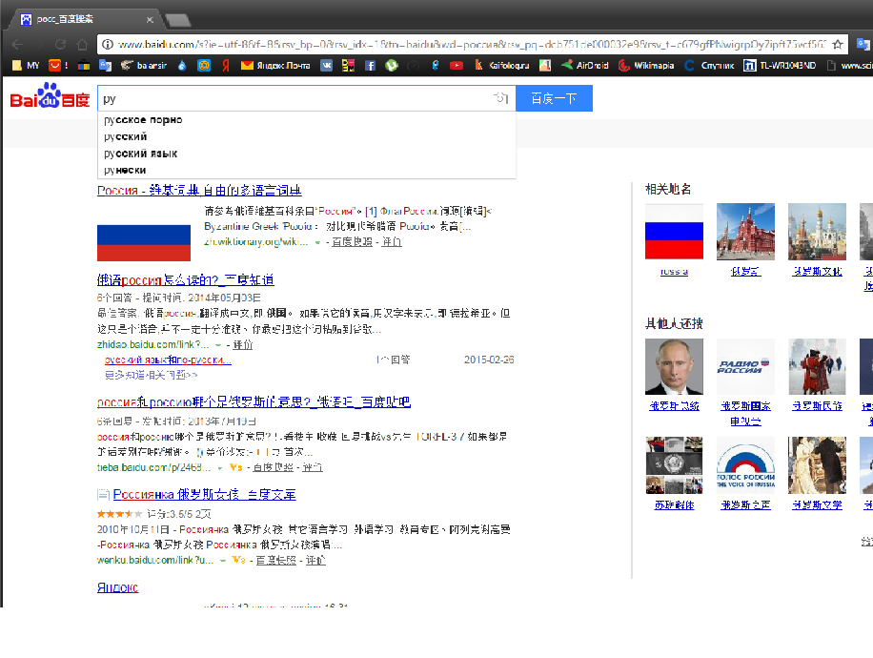The height and width of the screenshot is (658, 873).
Task: Open a new browser tab
Action: click(178, 21)
